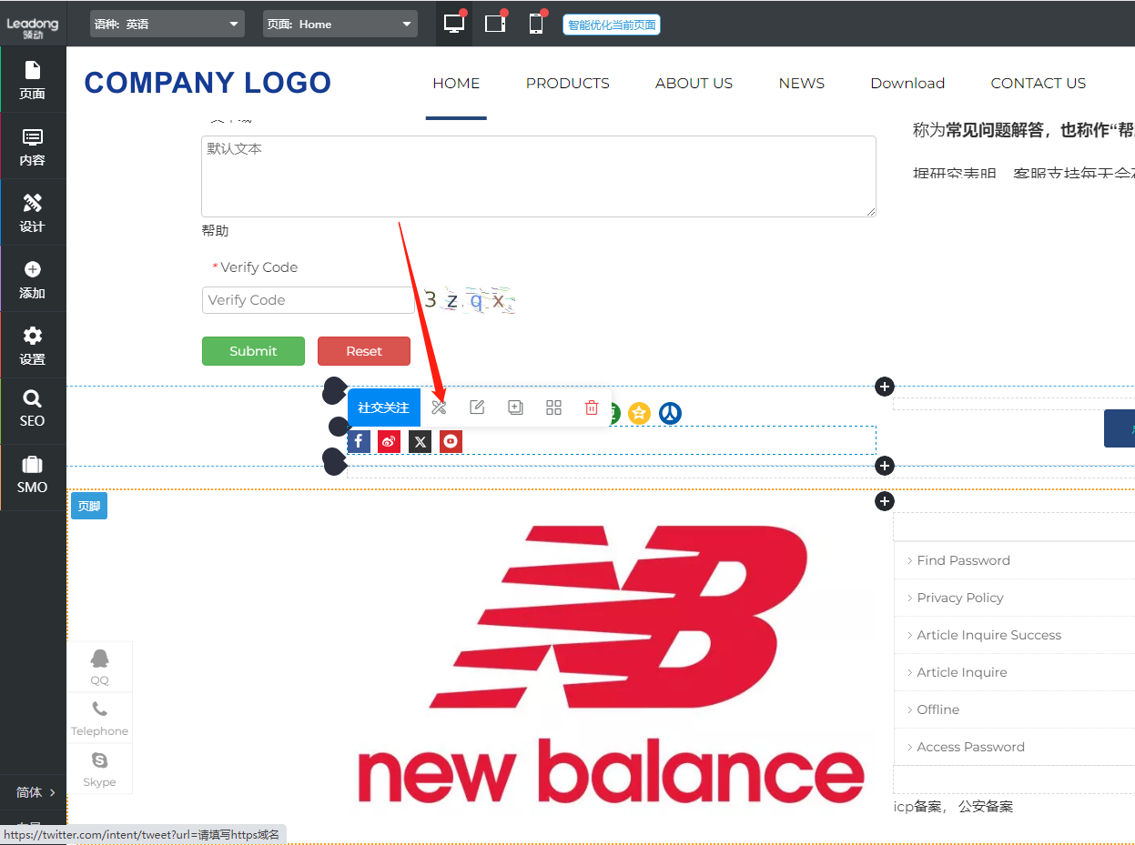Click the 智能优化当前页面 button
Viewport: 1135px width, 845px height.
pyautogui.click(x=612, y=25)
